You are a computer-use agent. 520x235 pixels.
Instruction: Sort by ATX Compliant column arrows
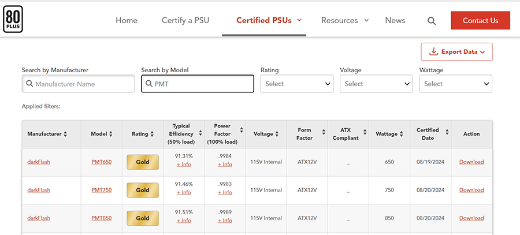point(365,132)
